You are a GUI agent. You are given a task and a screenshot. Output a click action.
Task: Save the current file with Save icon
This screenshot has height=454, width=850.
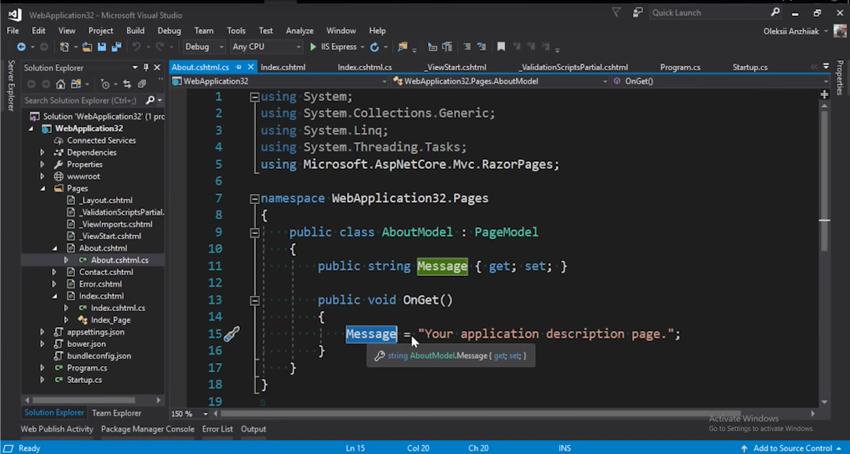point(102,47)
